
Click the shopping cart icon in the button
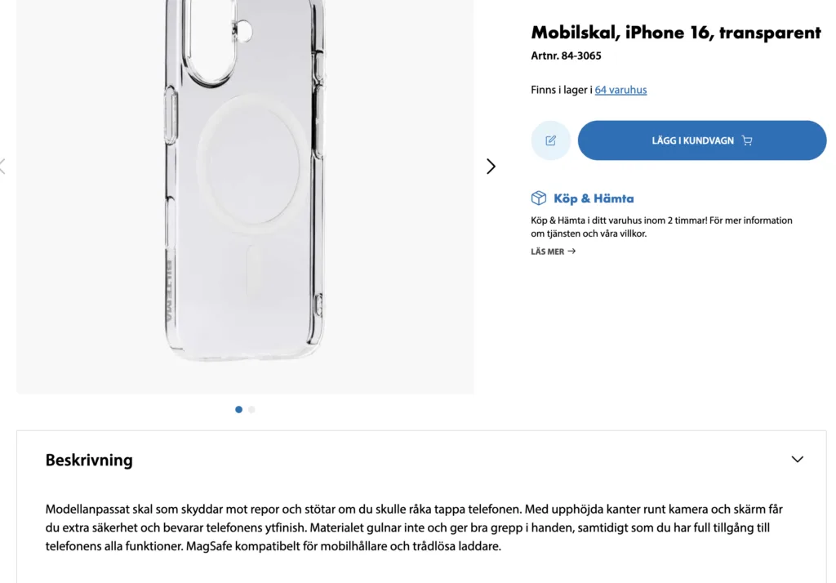point(747,140)
